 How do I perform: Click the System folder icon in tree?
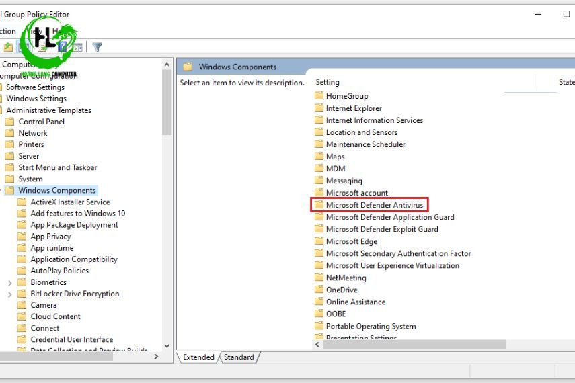(x=10, y=179)
